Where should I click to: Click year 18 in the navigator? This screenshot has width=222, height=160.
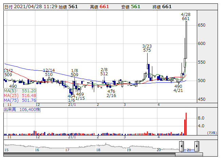click(98, 150)
